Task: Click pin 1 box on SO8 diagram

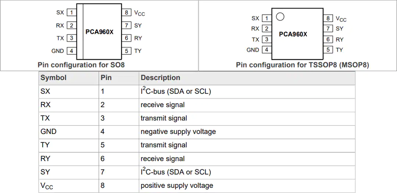Action: [72, 12]
